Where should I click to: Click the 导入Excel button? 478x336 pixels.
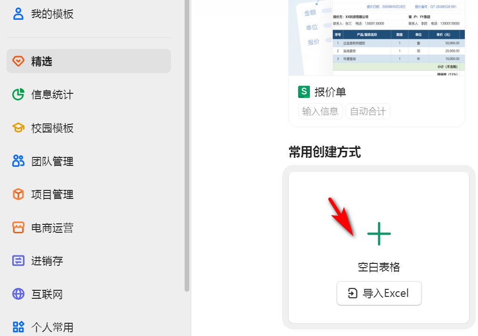(x=379, y=293)
